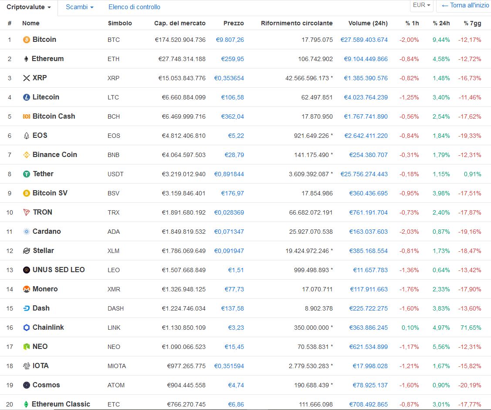
Task: Open the Ethereum name link
Action: pos(47,58)
